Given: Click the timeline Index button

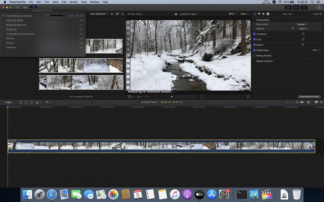Looking at the screenshot, I should click(8, 102).
